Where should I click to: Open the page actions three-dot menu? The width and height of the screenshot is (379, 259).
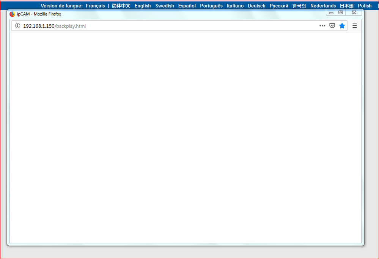[x=322, y=26]
